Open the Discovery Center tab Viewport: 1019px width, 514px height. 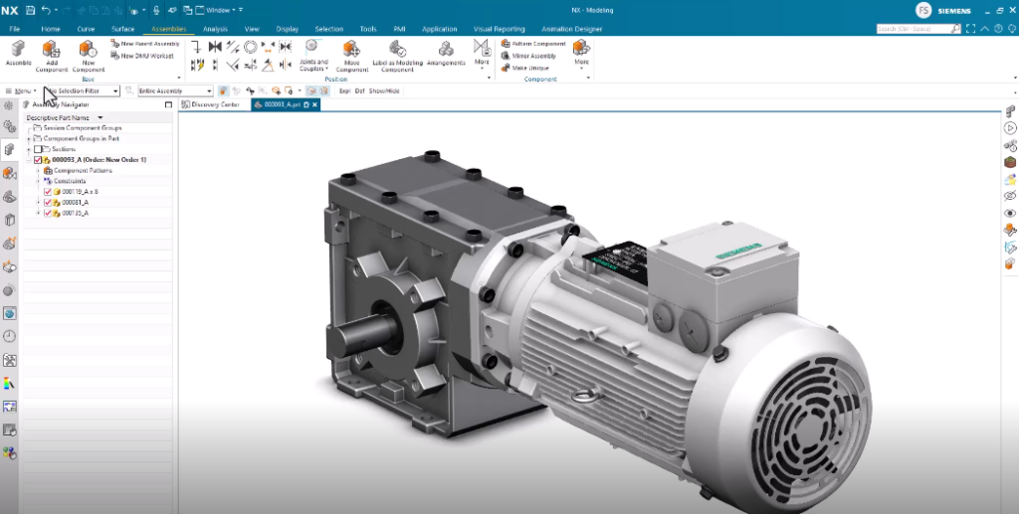point(215,104)
